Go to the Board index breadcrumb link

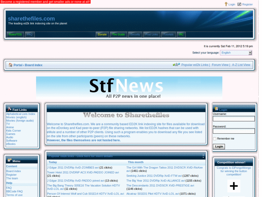click(34, 65)
